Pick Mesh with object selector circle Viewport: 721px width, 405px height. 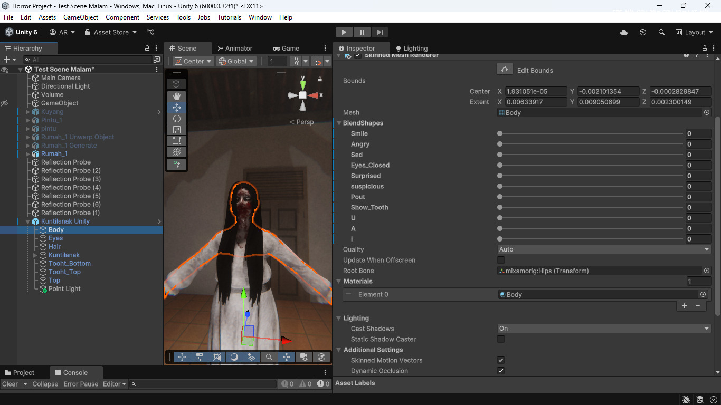[707, 112]
